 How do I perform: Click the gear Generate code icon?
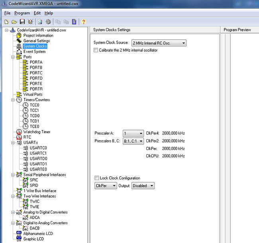[49, 21]
